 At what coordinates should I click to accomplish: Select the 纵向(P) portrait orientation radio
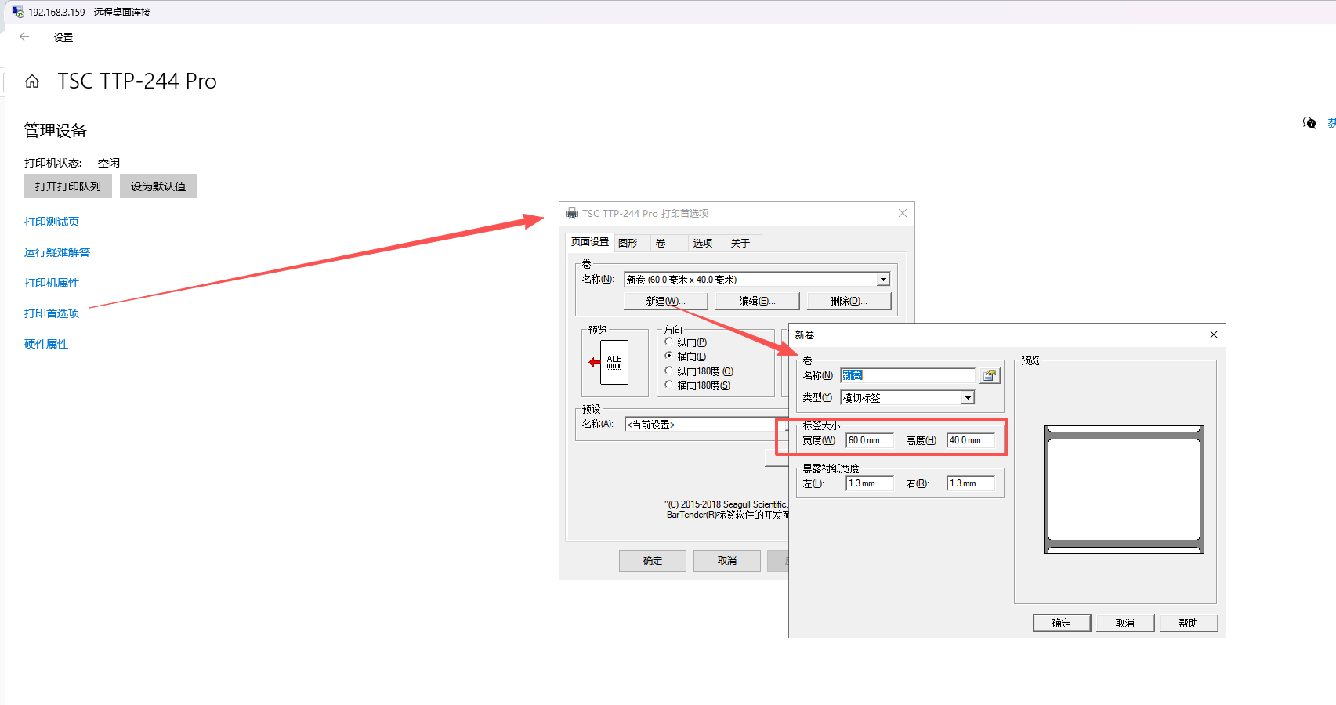(x=669, y=342)
